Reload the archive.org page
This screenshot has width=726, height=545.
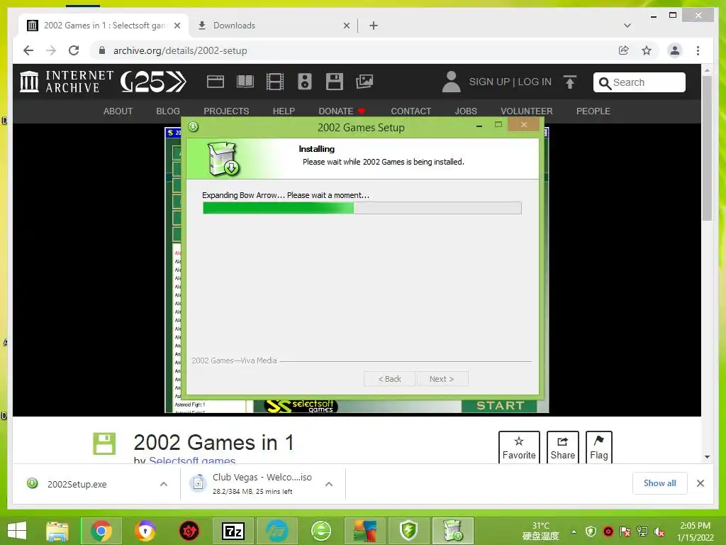pyautogui.click(x=74, y=50)
